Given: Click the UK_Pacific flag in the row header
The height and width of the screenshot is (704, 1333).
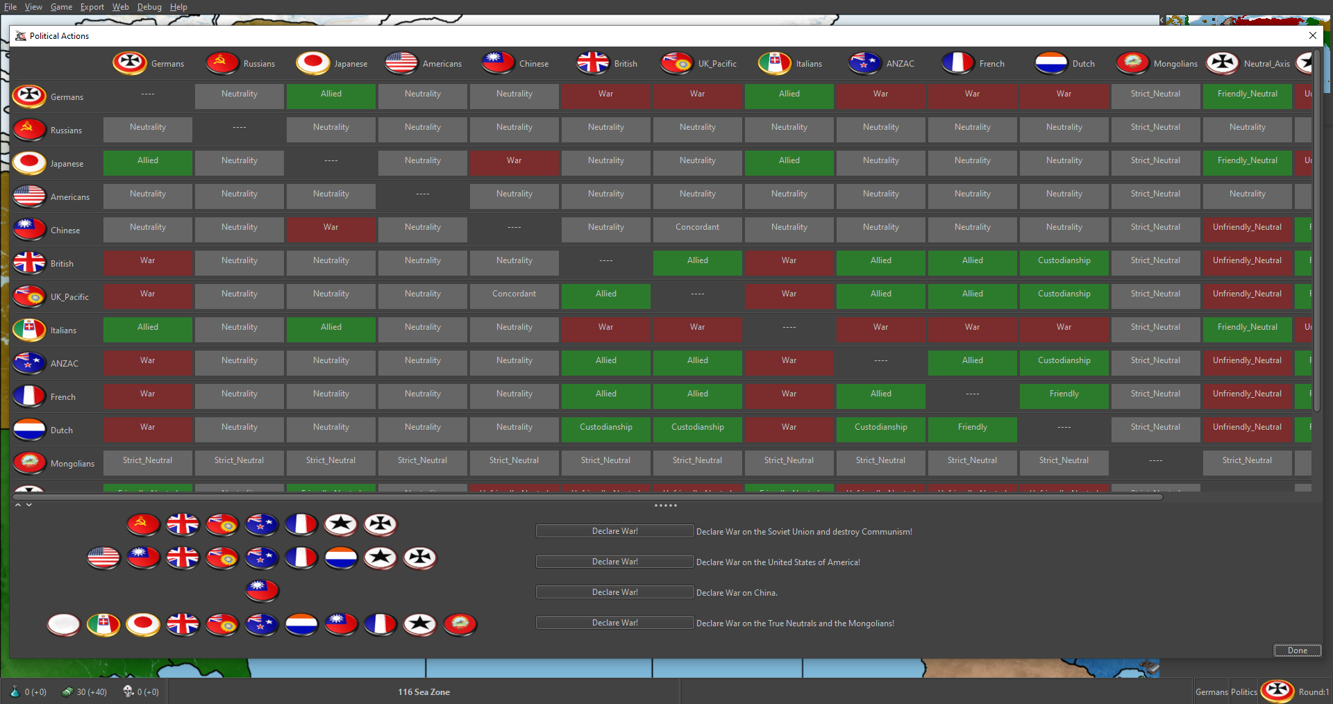Looking at the screenshot, I should coord(29,296).
